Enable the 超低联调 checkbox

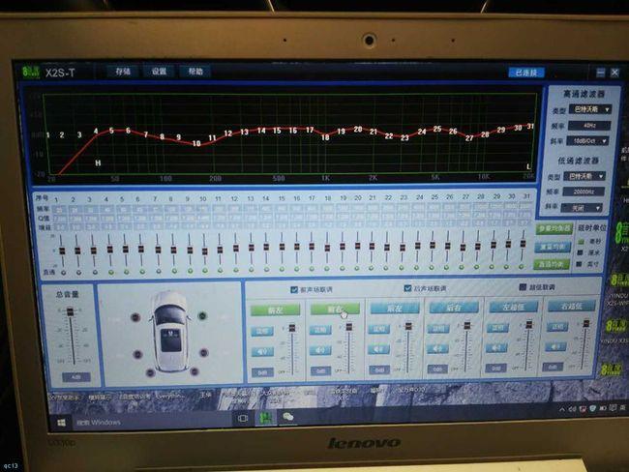pos(523,287)
